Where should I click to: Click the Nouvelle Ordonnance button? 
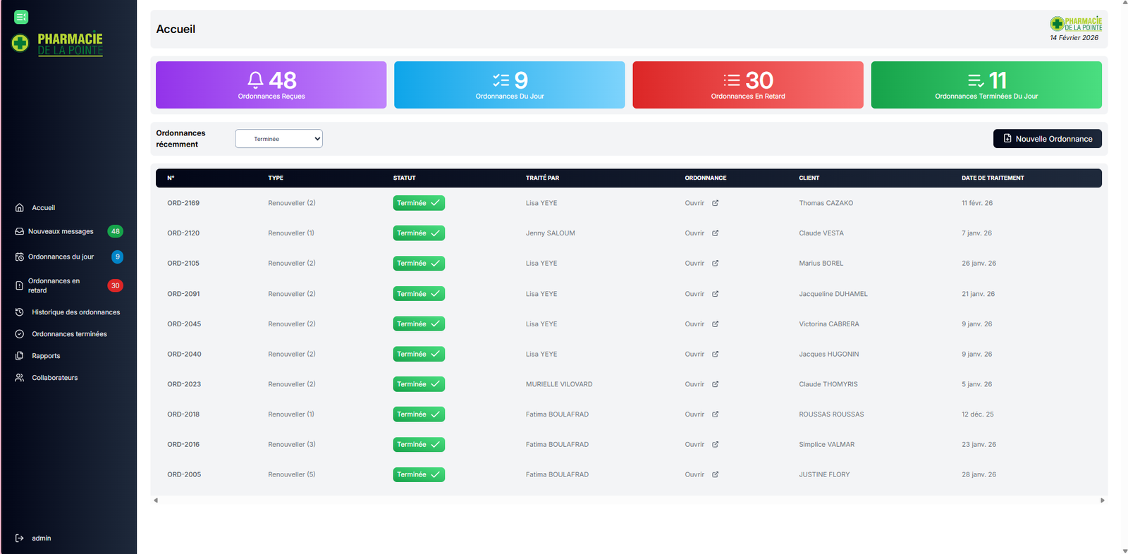(1047, 139)
